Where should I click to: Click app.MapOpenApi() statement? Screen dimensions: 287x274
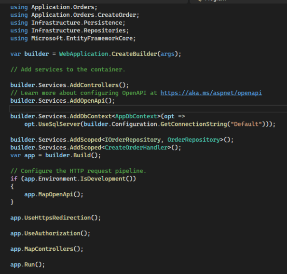54,194
